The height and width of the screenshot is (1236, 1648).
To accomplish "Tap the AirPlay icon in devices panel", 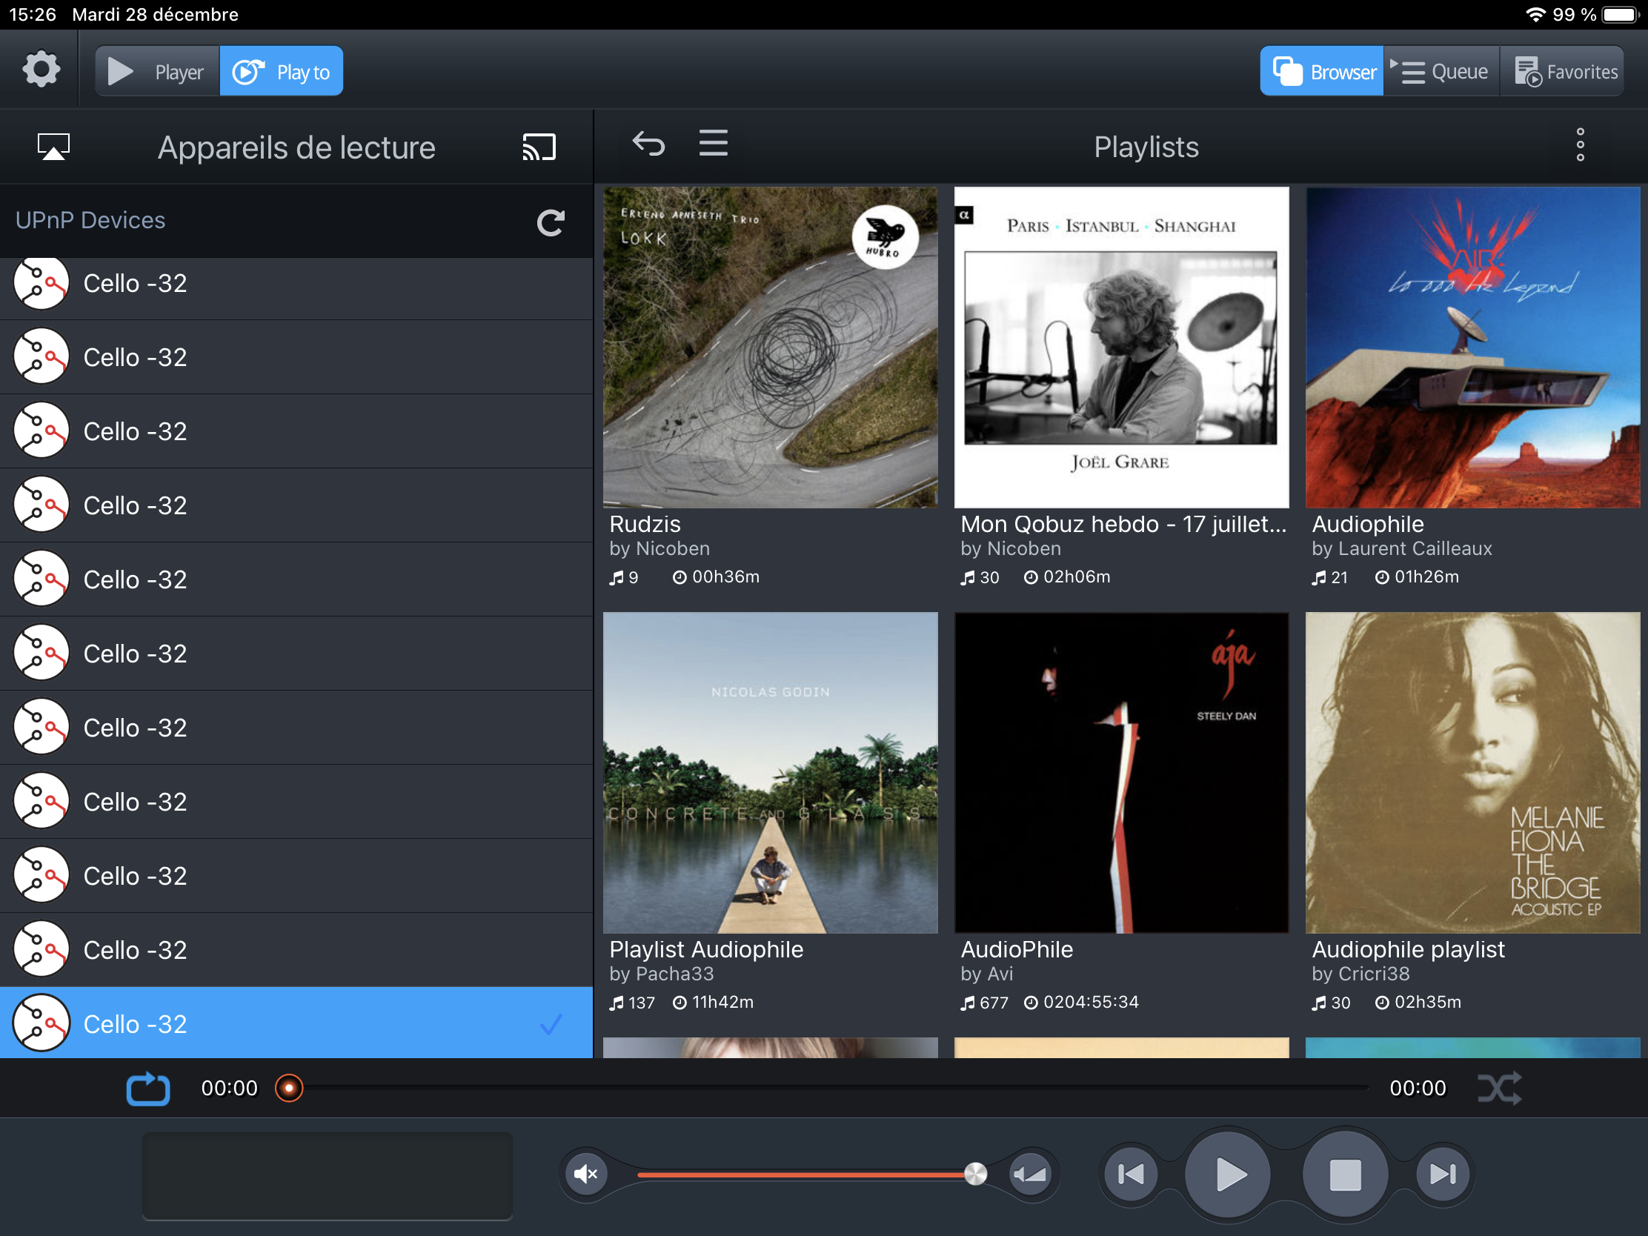I will pyautogui.click(x=53, y=147).
